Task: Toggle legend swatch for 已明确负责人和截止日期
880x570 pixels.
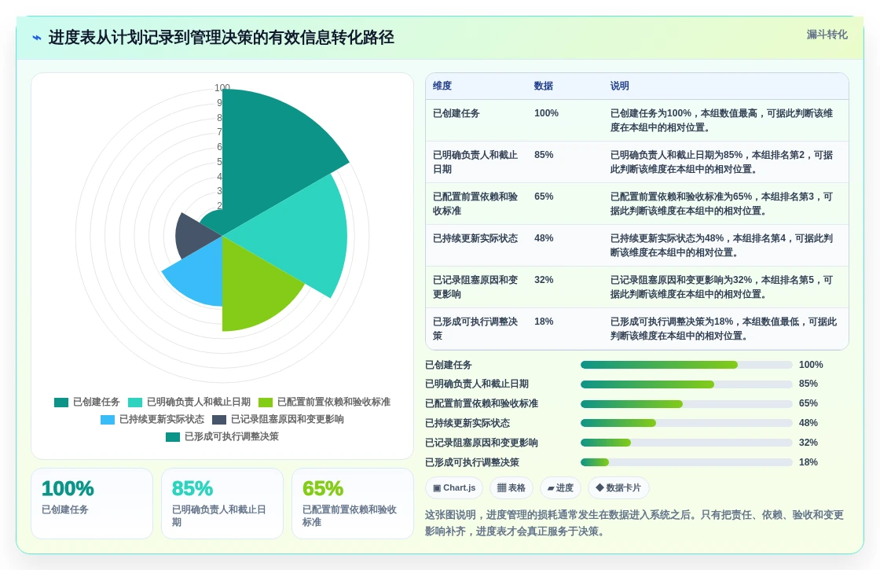Action: pos(135,402)
